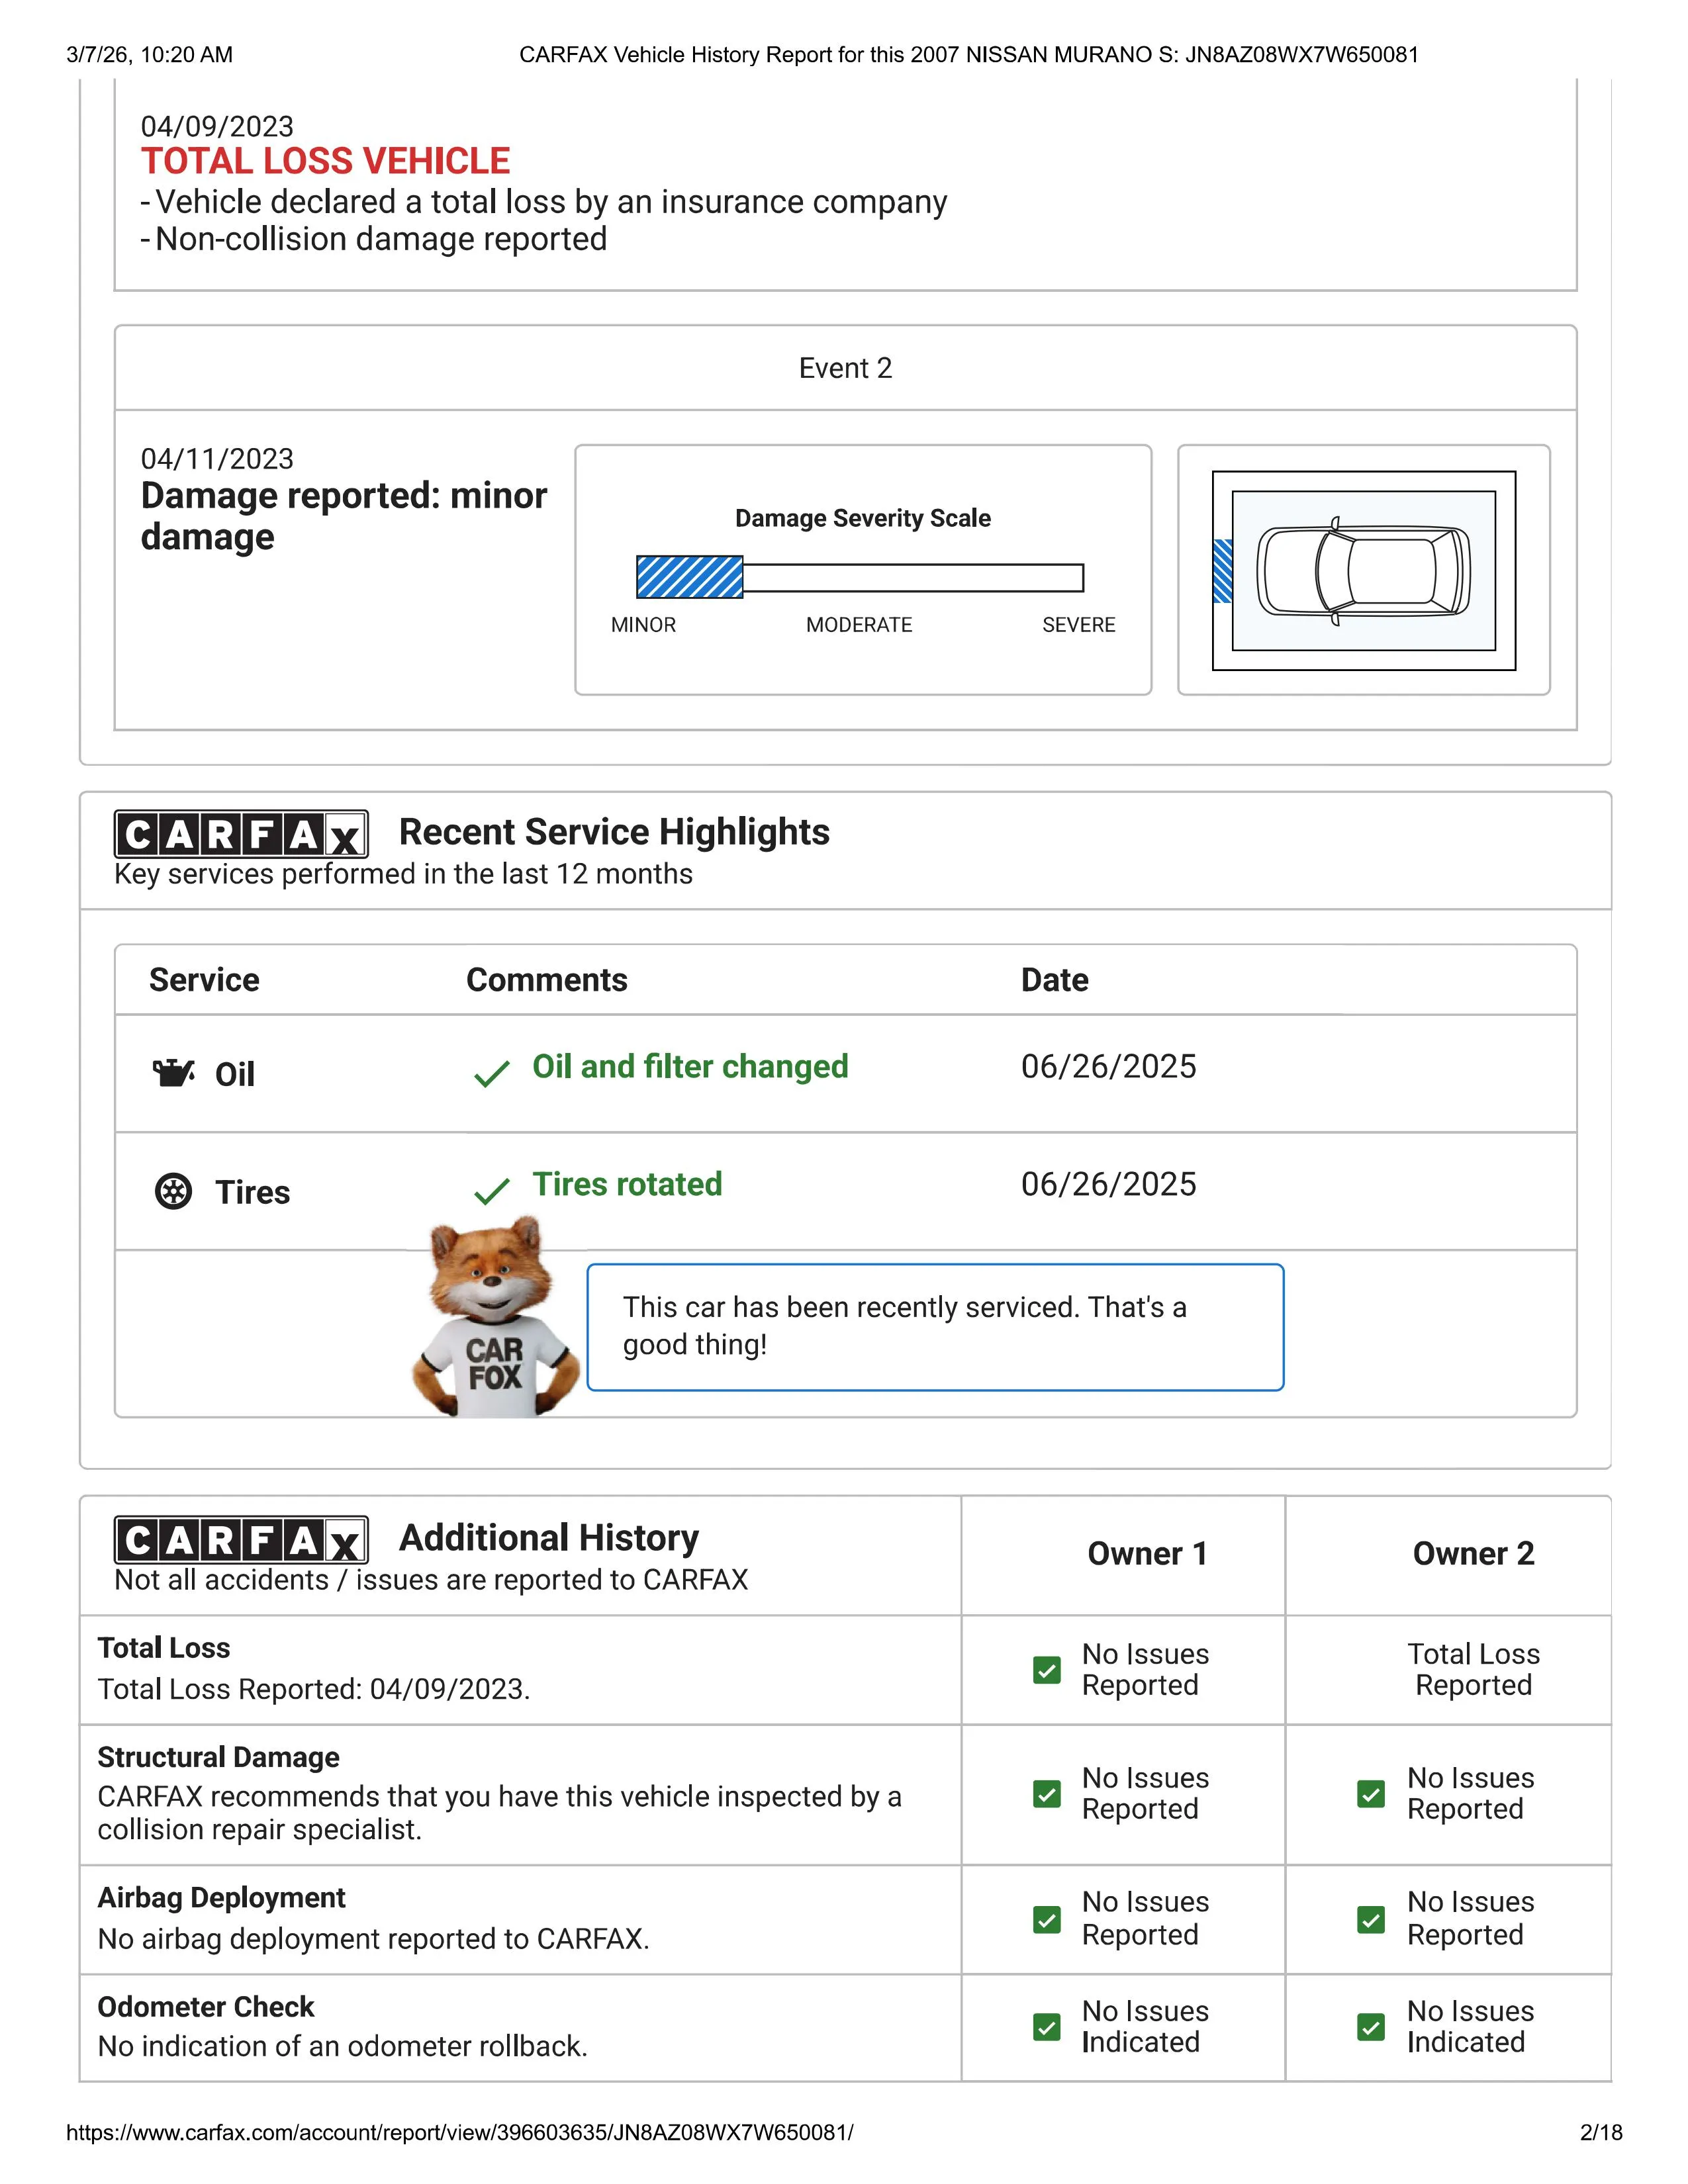Click Owner 1 Total Loss green checkbox
The image size is (1688, 2184).
pos(1046,1670)
